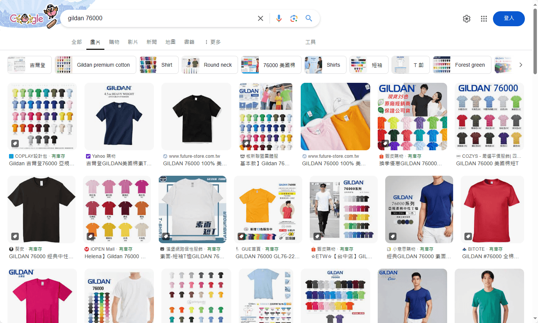This screenshot has height=323, width=538.
Task: Open the Yahoo 購物 navy shirt thumbnail
Action: click(x=119, y=117)
